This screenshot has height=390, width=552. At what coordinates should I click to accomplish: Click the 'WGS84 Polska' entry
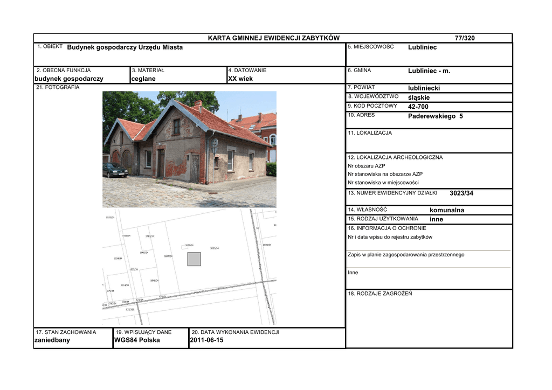tap(137, 340)
